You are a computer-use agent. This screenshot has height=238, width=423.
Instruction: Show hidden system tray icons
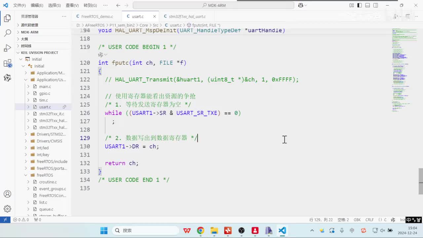312,230
